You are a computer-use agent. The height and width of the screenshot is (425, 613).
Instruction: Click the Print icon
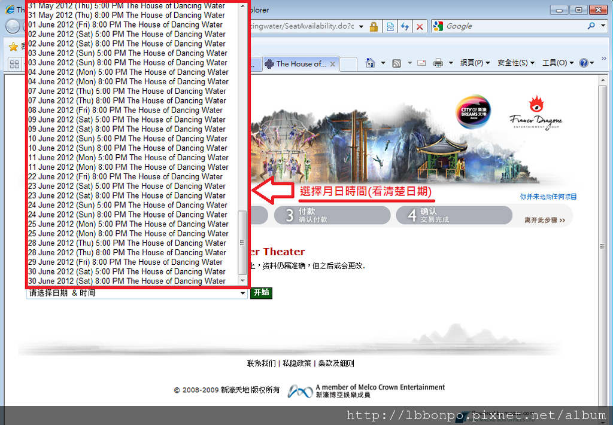click(438, 63)
